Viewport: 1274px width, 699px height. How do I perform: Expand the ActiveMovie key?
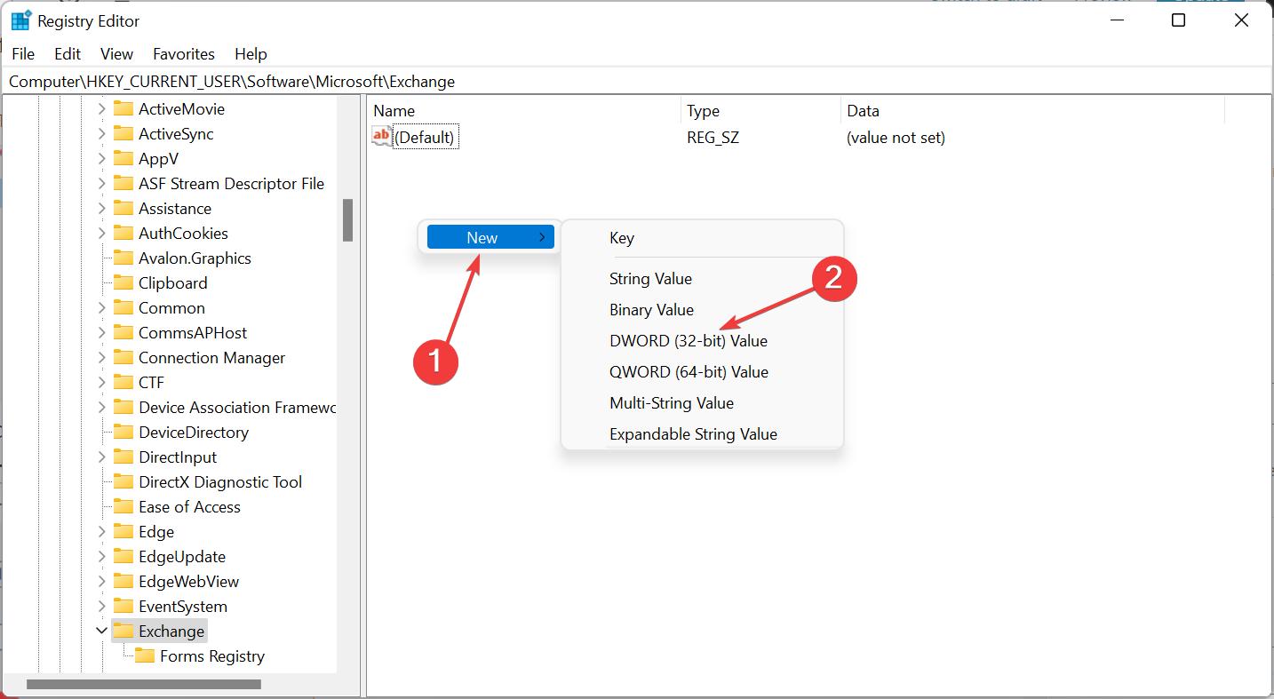pos(101,109)
